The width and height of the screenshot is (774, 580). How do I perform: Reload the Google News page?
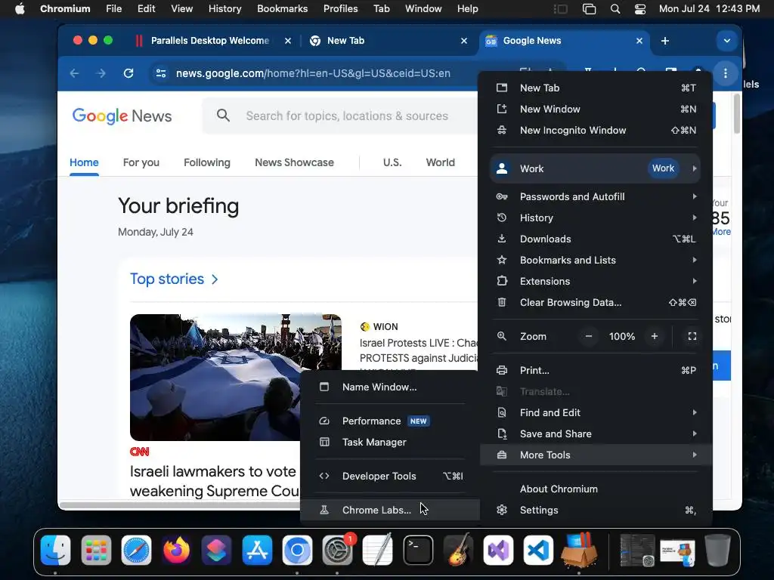[x=128, y=73]
